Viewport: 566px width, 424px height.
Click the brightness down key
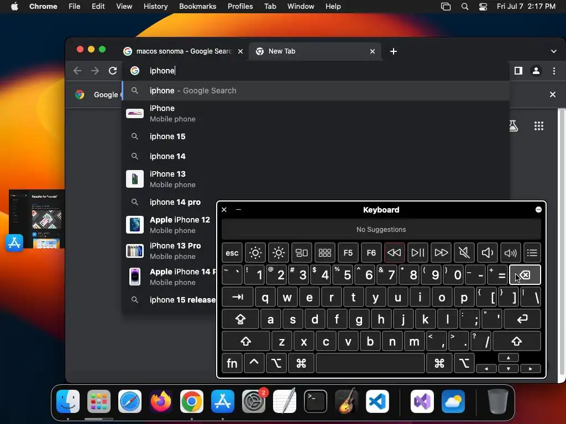255,253
